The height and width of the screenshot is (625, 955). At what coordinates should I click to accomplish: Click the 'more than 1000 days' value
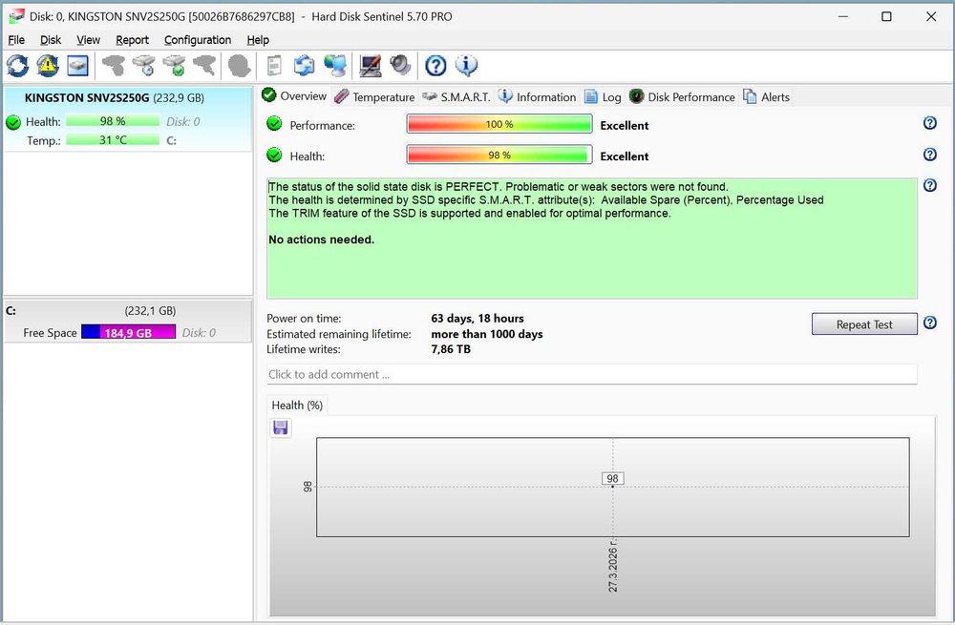click(x=487, y=334)
